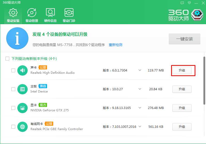Expand version dropdown for 9.18.13.3165
The height and width of the screenshot is (144, 206).
pos(140,108)
